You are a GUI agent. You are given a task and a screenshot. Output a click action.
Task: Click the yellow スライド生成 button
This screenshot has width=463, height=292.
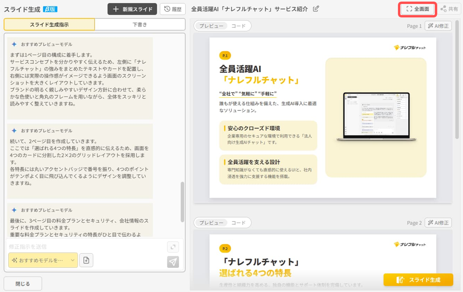coord(418,280)
